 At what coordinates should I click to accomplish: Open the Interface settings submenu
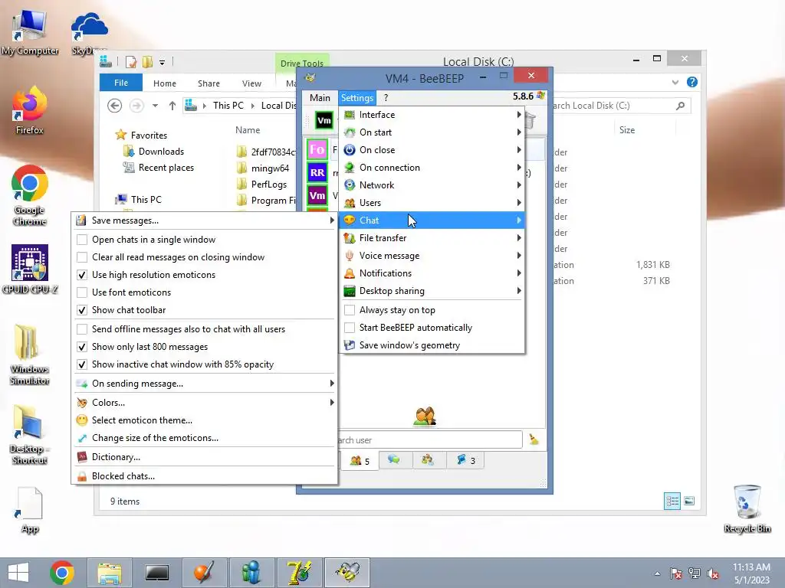(432, 115)
